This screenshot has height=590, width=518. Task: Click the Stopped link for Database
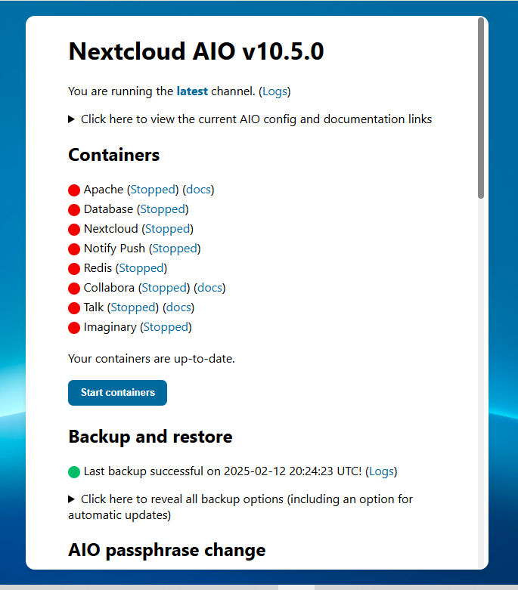162,209
